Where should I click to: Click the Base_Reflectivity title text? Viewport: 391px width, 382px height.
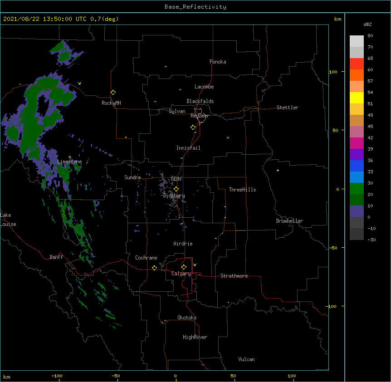(195, 7)
